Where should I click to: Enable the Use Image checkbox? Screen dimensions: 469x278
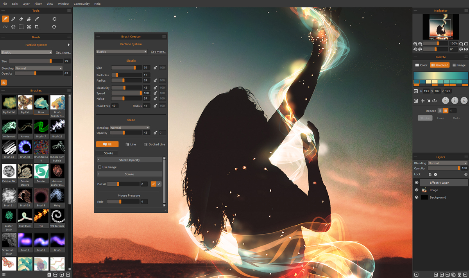point(100,167)
